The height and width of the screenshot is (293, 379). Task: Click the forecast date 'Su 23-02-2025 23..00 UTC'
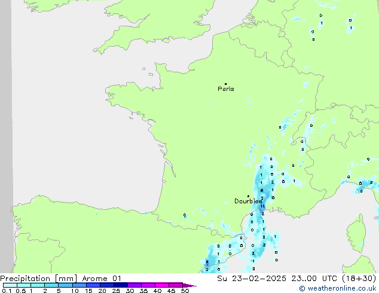pos(277,279)
